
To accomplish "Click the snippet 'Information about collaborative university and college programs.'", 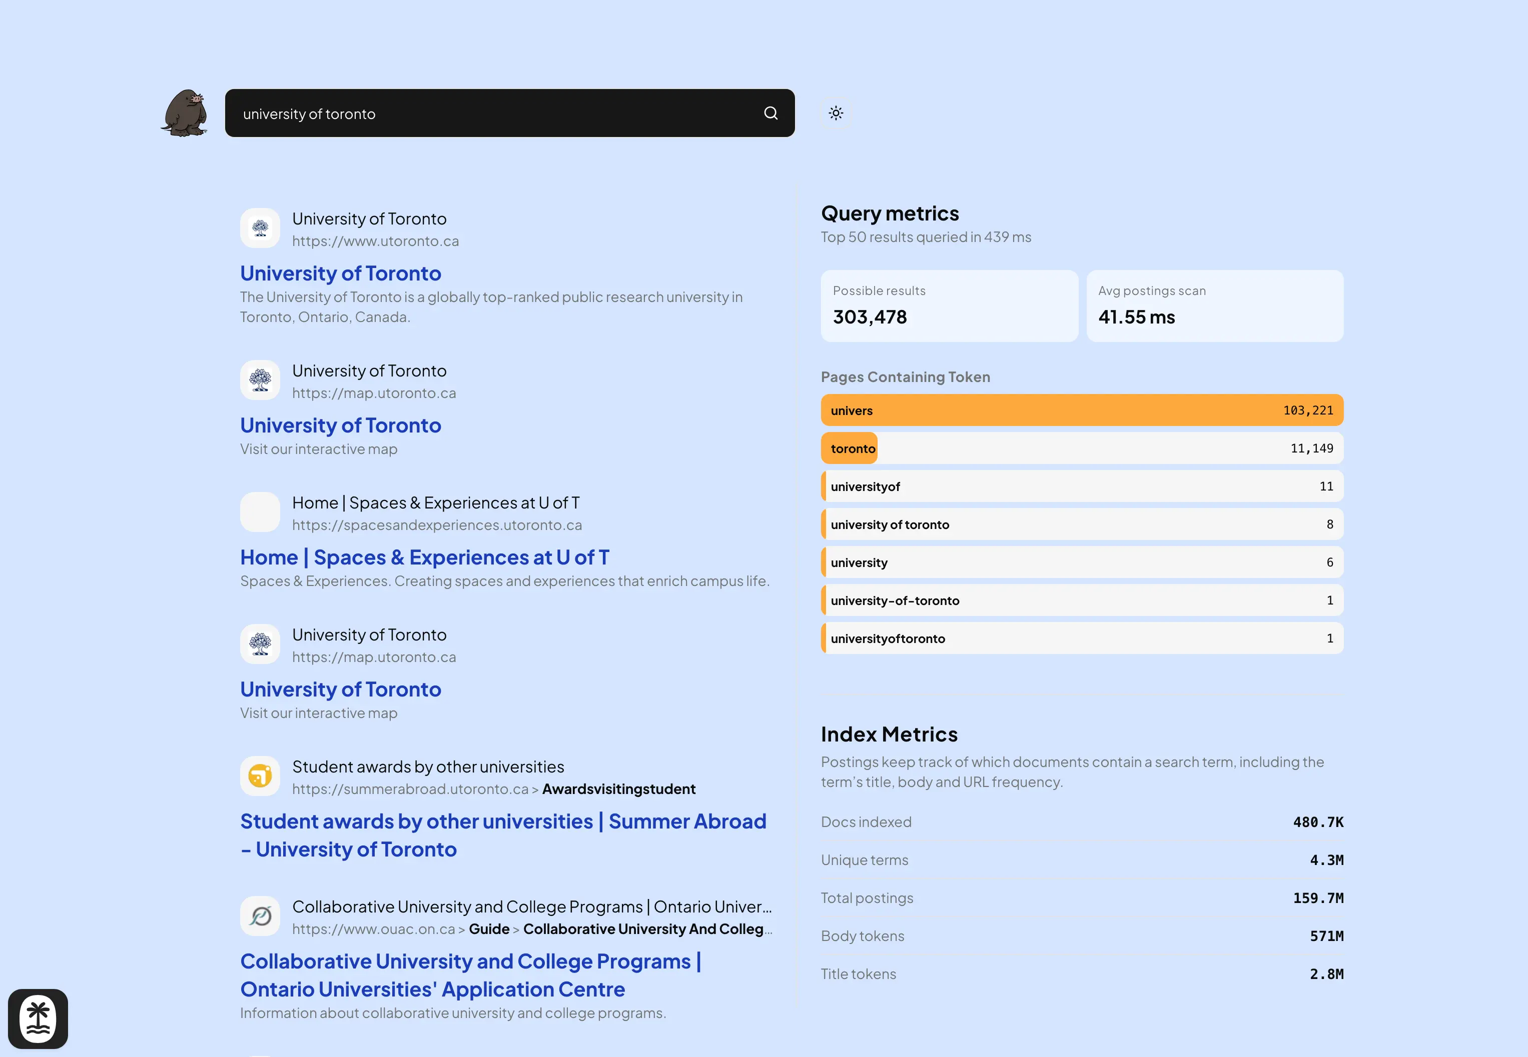I will 453,1012.
